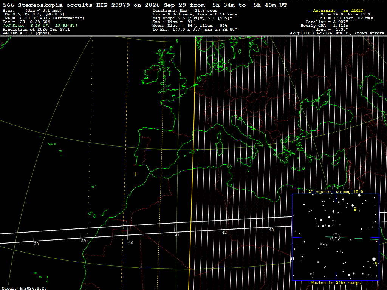Click the green of Date coordinates line
Image resolution: width=387 pixels, height=290 pixels.
click(40, 25)
